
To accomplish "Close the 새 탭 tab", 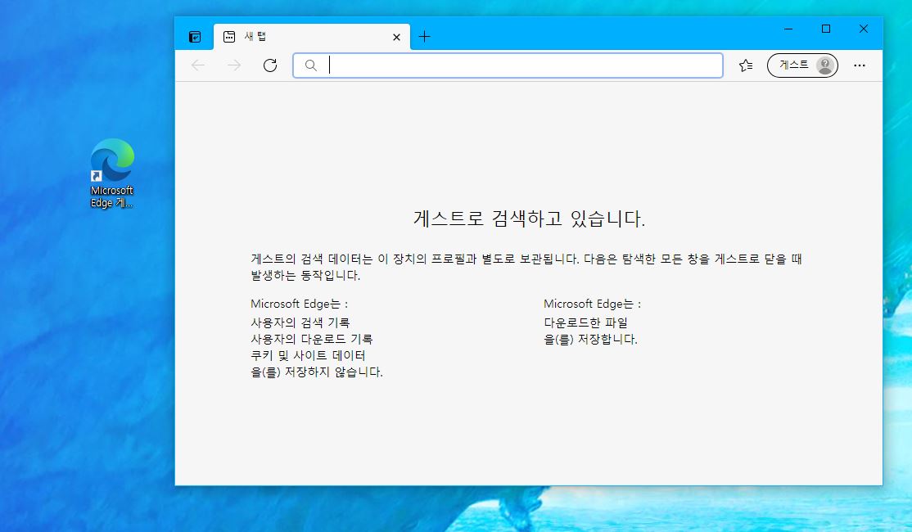I will pyautogui.click(x=397, y=37).
